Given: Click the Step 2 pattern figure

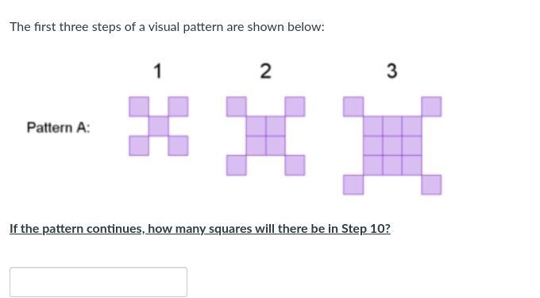Looking at the screenshot, I should pos(265,136).
